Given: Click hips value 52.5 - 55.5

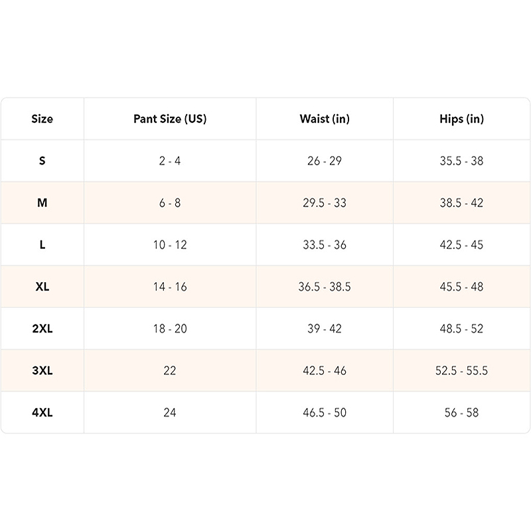Looking at the screenshot, I should coord(461,370).
